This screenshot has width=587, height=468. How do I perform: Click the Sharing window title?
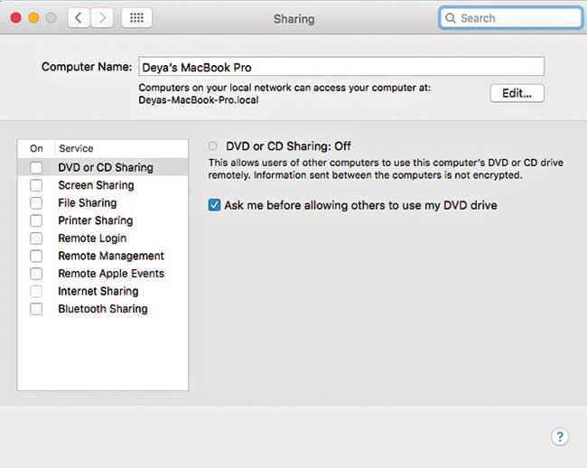(293, 19)
